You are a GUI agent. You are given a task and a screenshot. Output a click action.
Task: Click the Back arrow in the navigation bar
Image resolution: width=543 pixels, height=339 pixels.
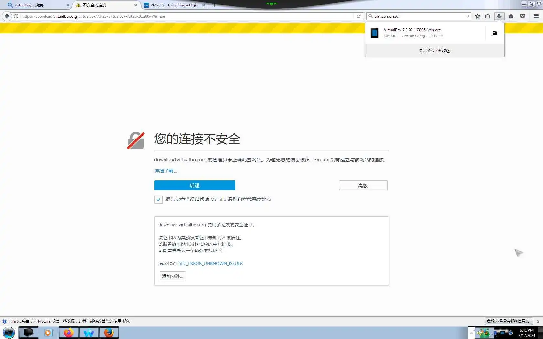point(7,16)
